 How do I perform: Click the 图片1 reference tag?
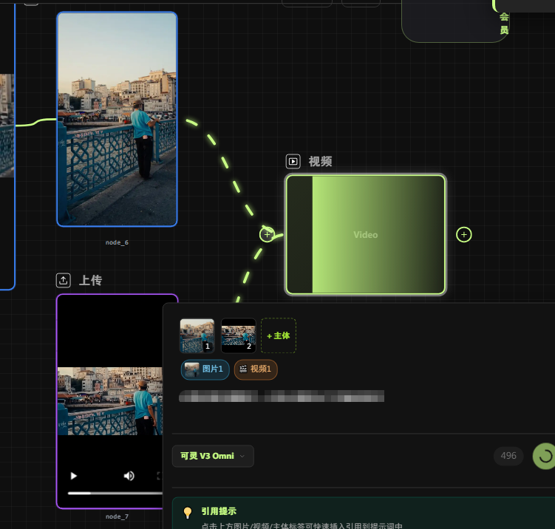[205, 369]
